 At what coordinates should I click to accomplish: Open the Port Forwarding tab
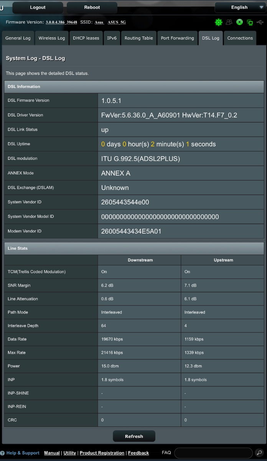[x=177, y=38]
